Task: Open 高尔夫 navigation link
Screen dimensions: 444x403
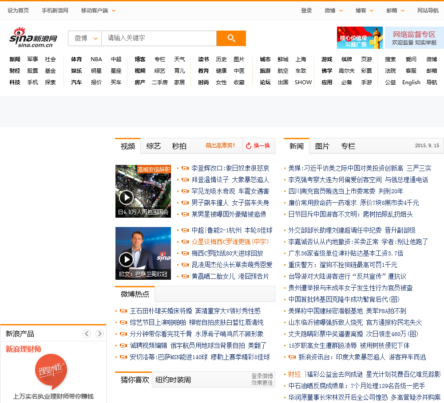Action: pos(347,70)
